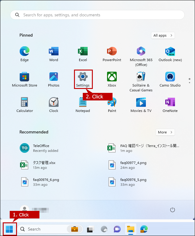Open Task View from the taskbar
The width and height of the screenshot is (195, 236).
click(91, 229)
